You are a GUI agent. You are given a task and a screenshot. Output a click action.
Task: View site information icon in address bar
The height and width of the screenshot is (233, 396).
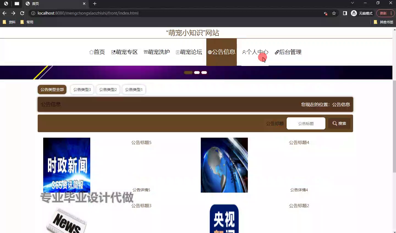point(33,13)
